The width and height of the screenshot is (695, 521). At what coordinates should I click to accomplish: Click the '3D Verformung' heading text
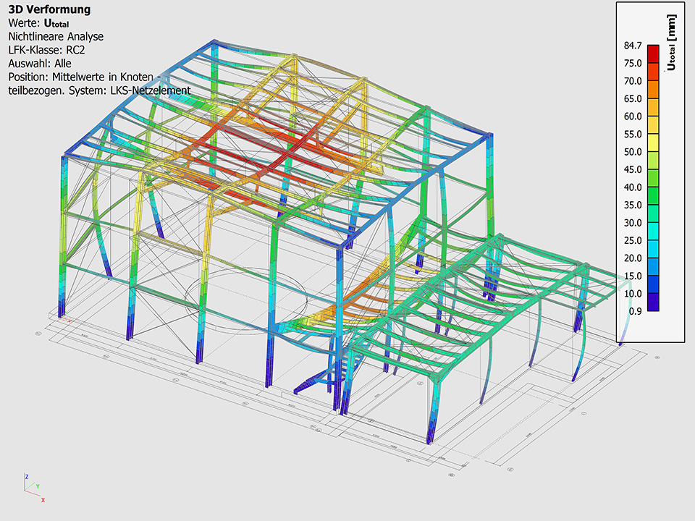point(49,9)
